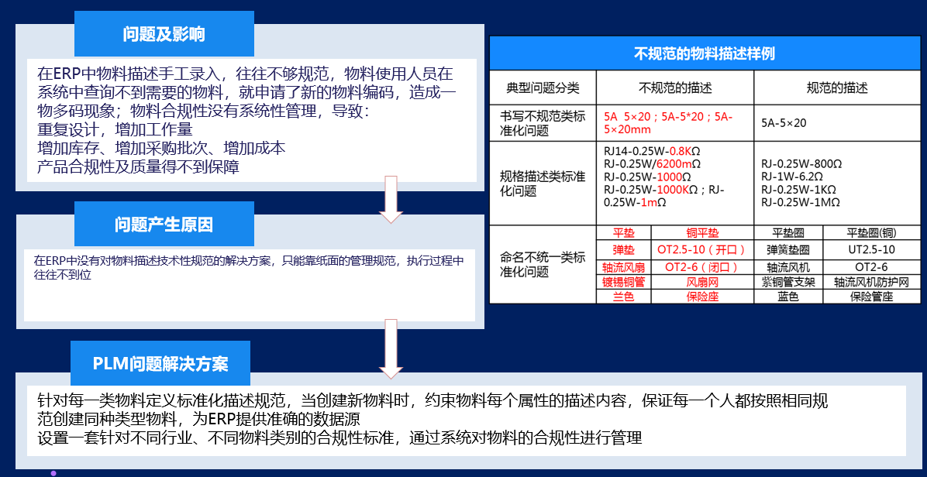Screen dimensions: 927x477
Task: Click paragraph starting '在ERP中没有对物料描述技术性规范'
Action: coord(248,267)
